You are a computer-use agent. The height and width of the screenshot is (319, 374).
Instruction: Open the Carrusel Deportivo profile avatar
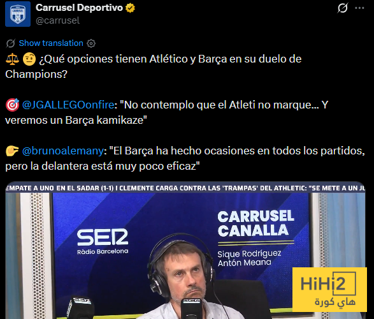(18, 14)
